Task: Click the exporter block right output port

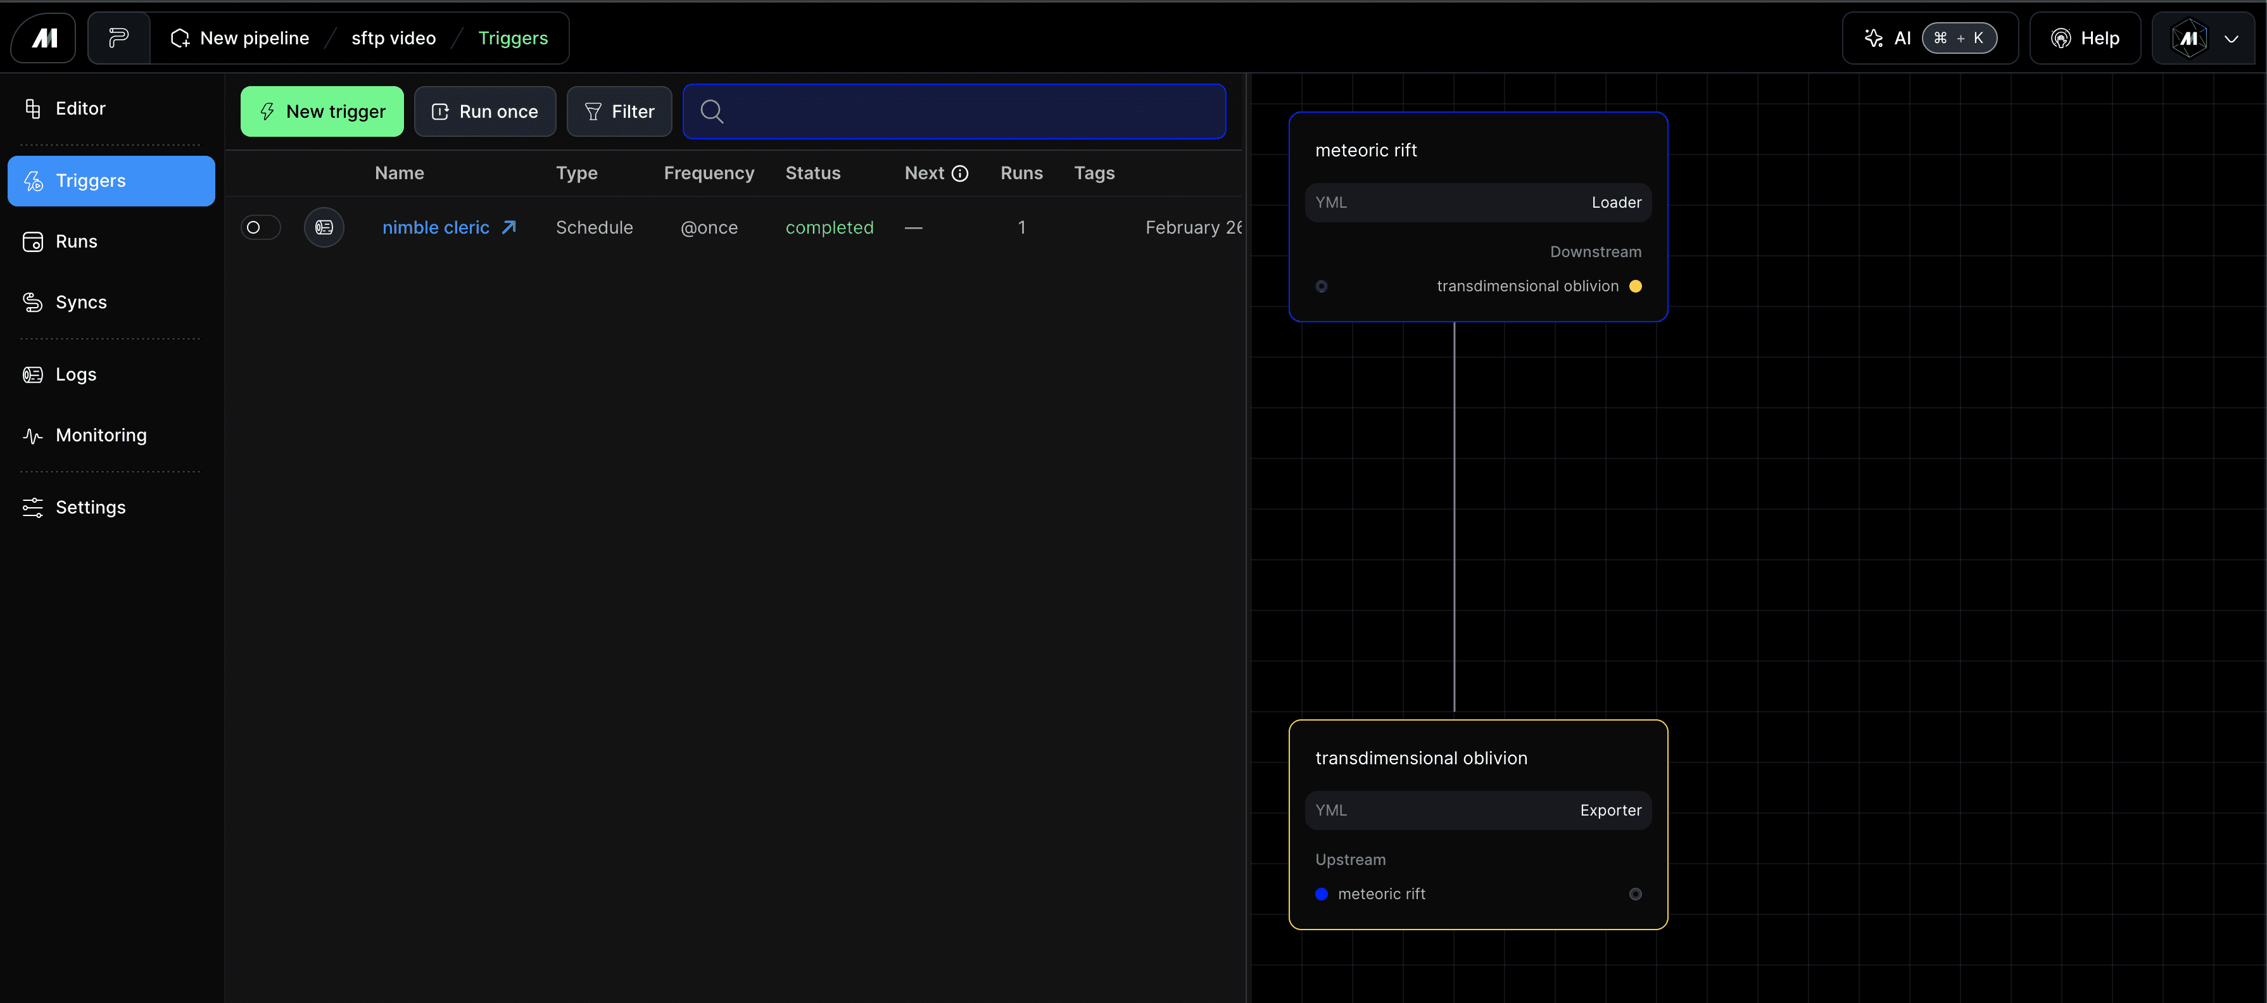Action: [x=1635, y=894]
